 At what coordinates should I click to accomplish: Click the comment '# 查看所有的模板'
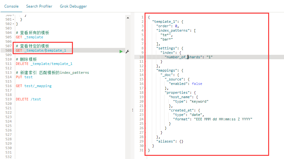[x=32, y=33]
